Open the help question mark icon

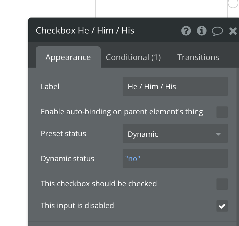186,31
